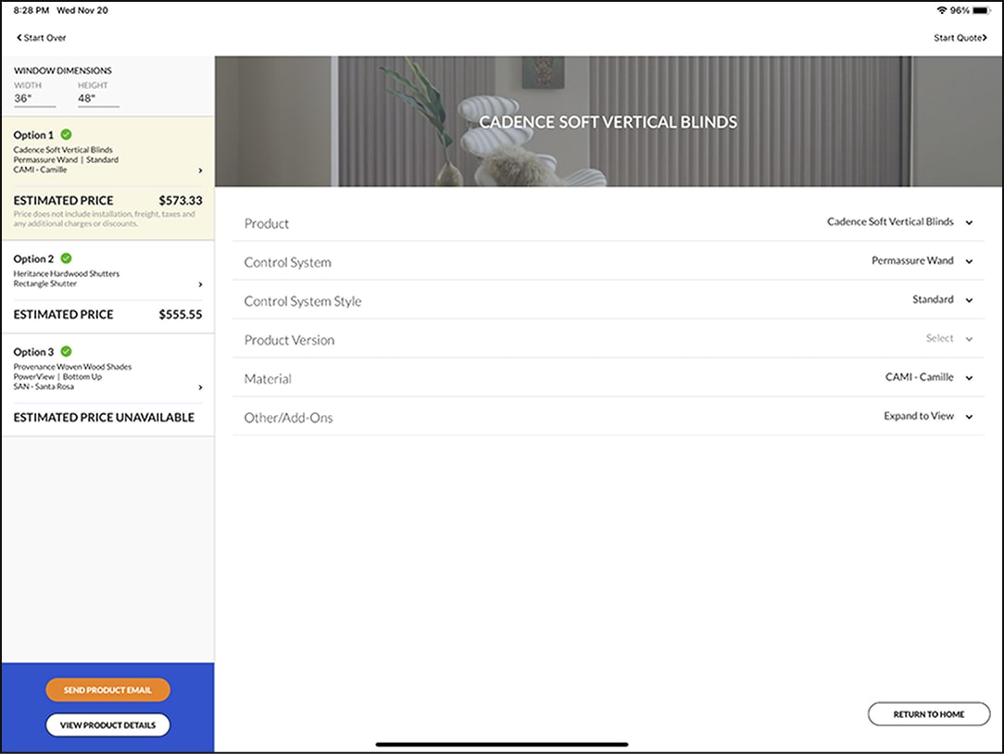Click Estimated Price Unavailable text

(104, 418)
